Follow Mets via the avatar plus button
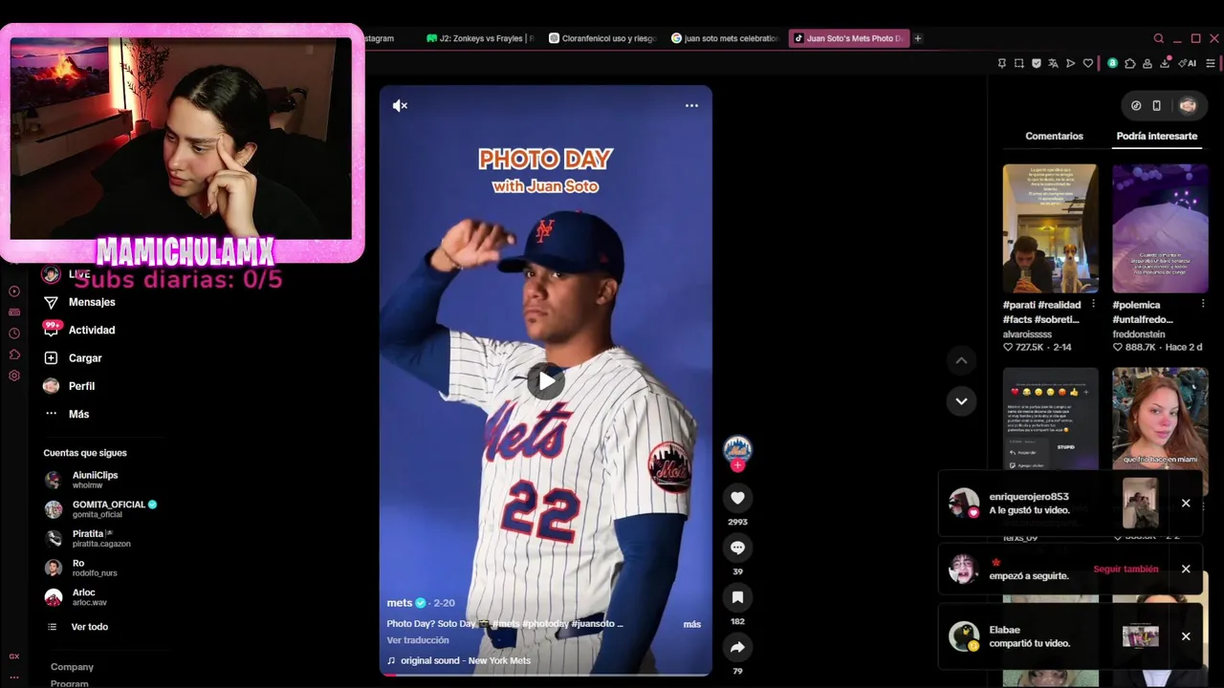The image size is (1224, 688). tap(737, 465)
